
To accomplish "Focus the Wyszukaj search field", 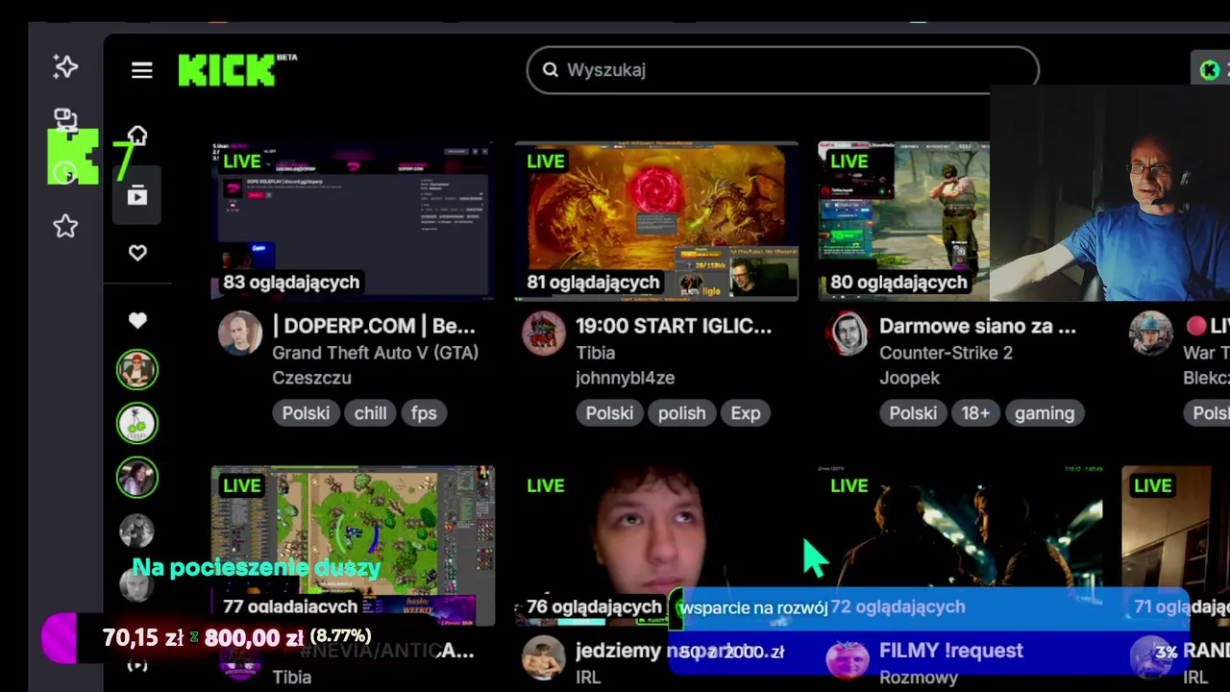I will pos(782,70).
